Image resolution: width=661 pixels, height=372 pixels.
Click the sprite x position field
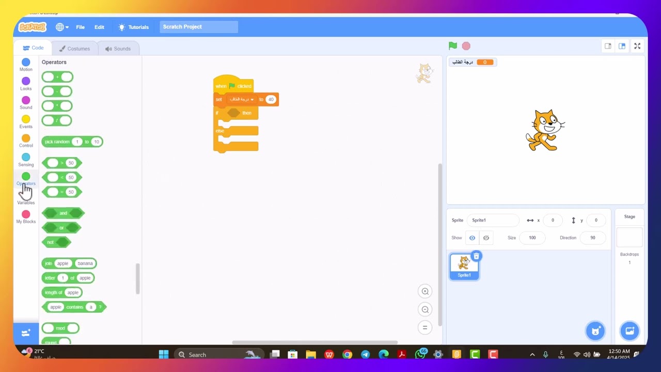[553, 220]
